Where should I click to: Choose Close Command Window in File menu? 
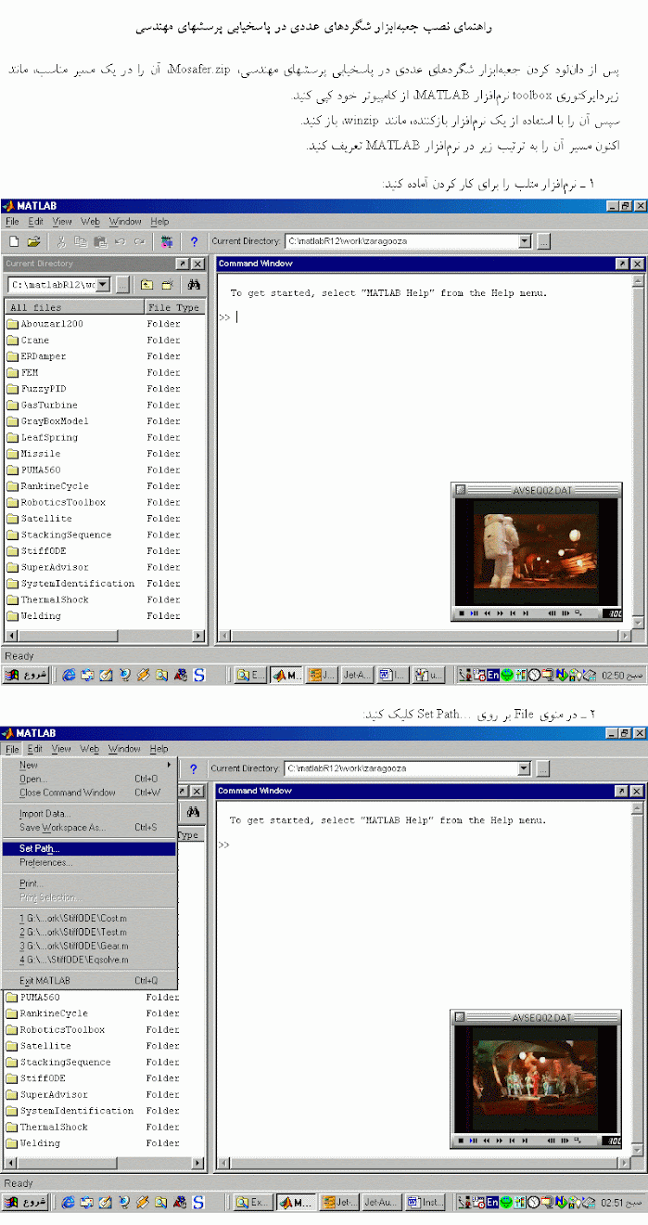[x=89, y=793]
